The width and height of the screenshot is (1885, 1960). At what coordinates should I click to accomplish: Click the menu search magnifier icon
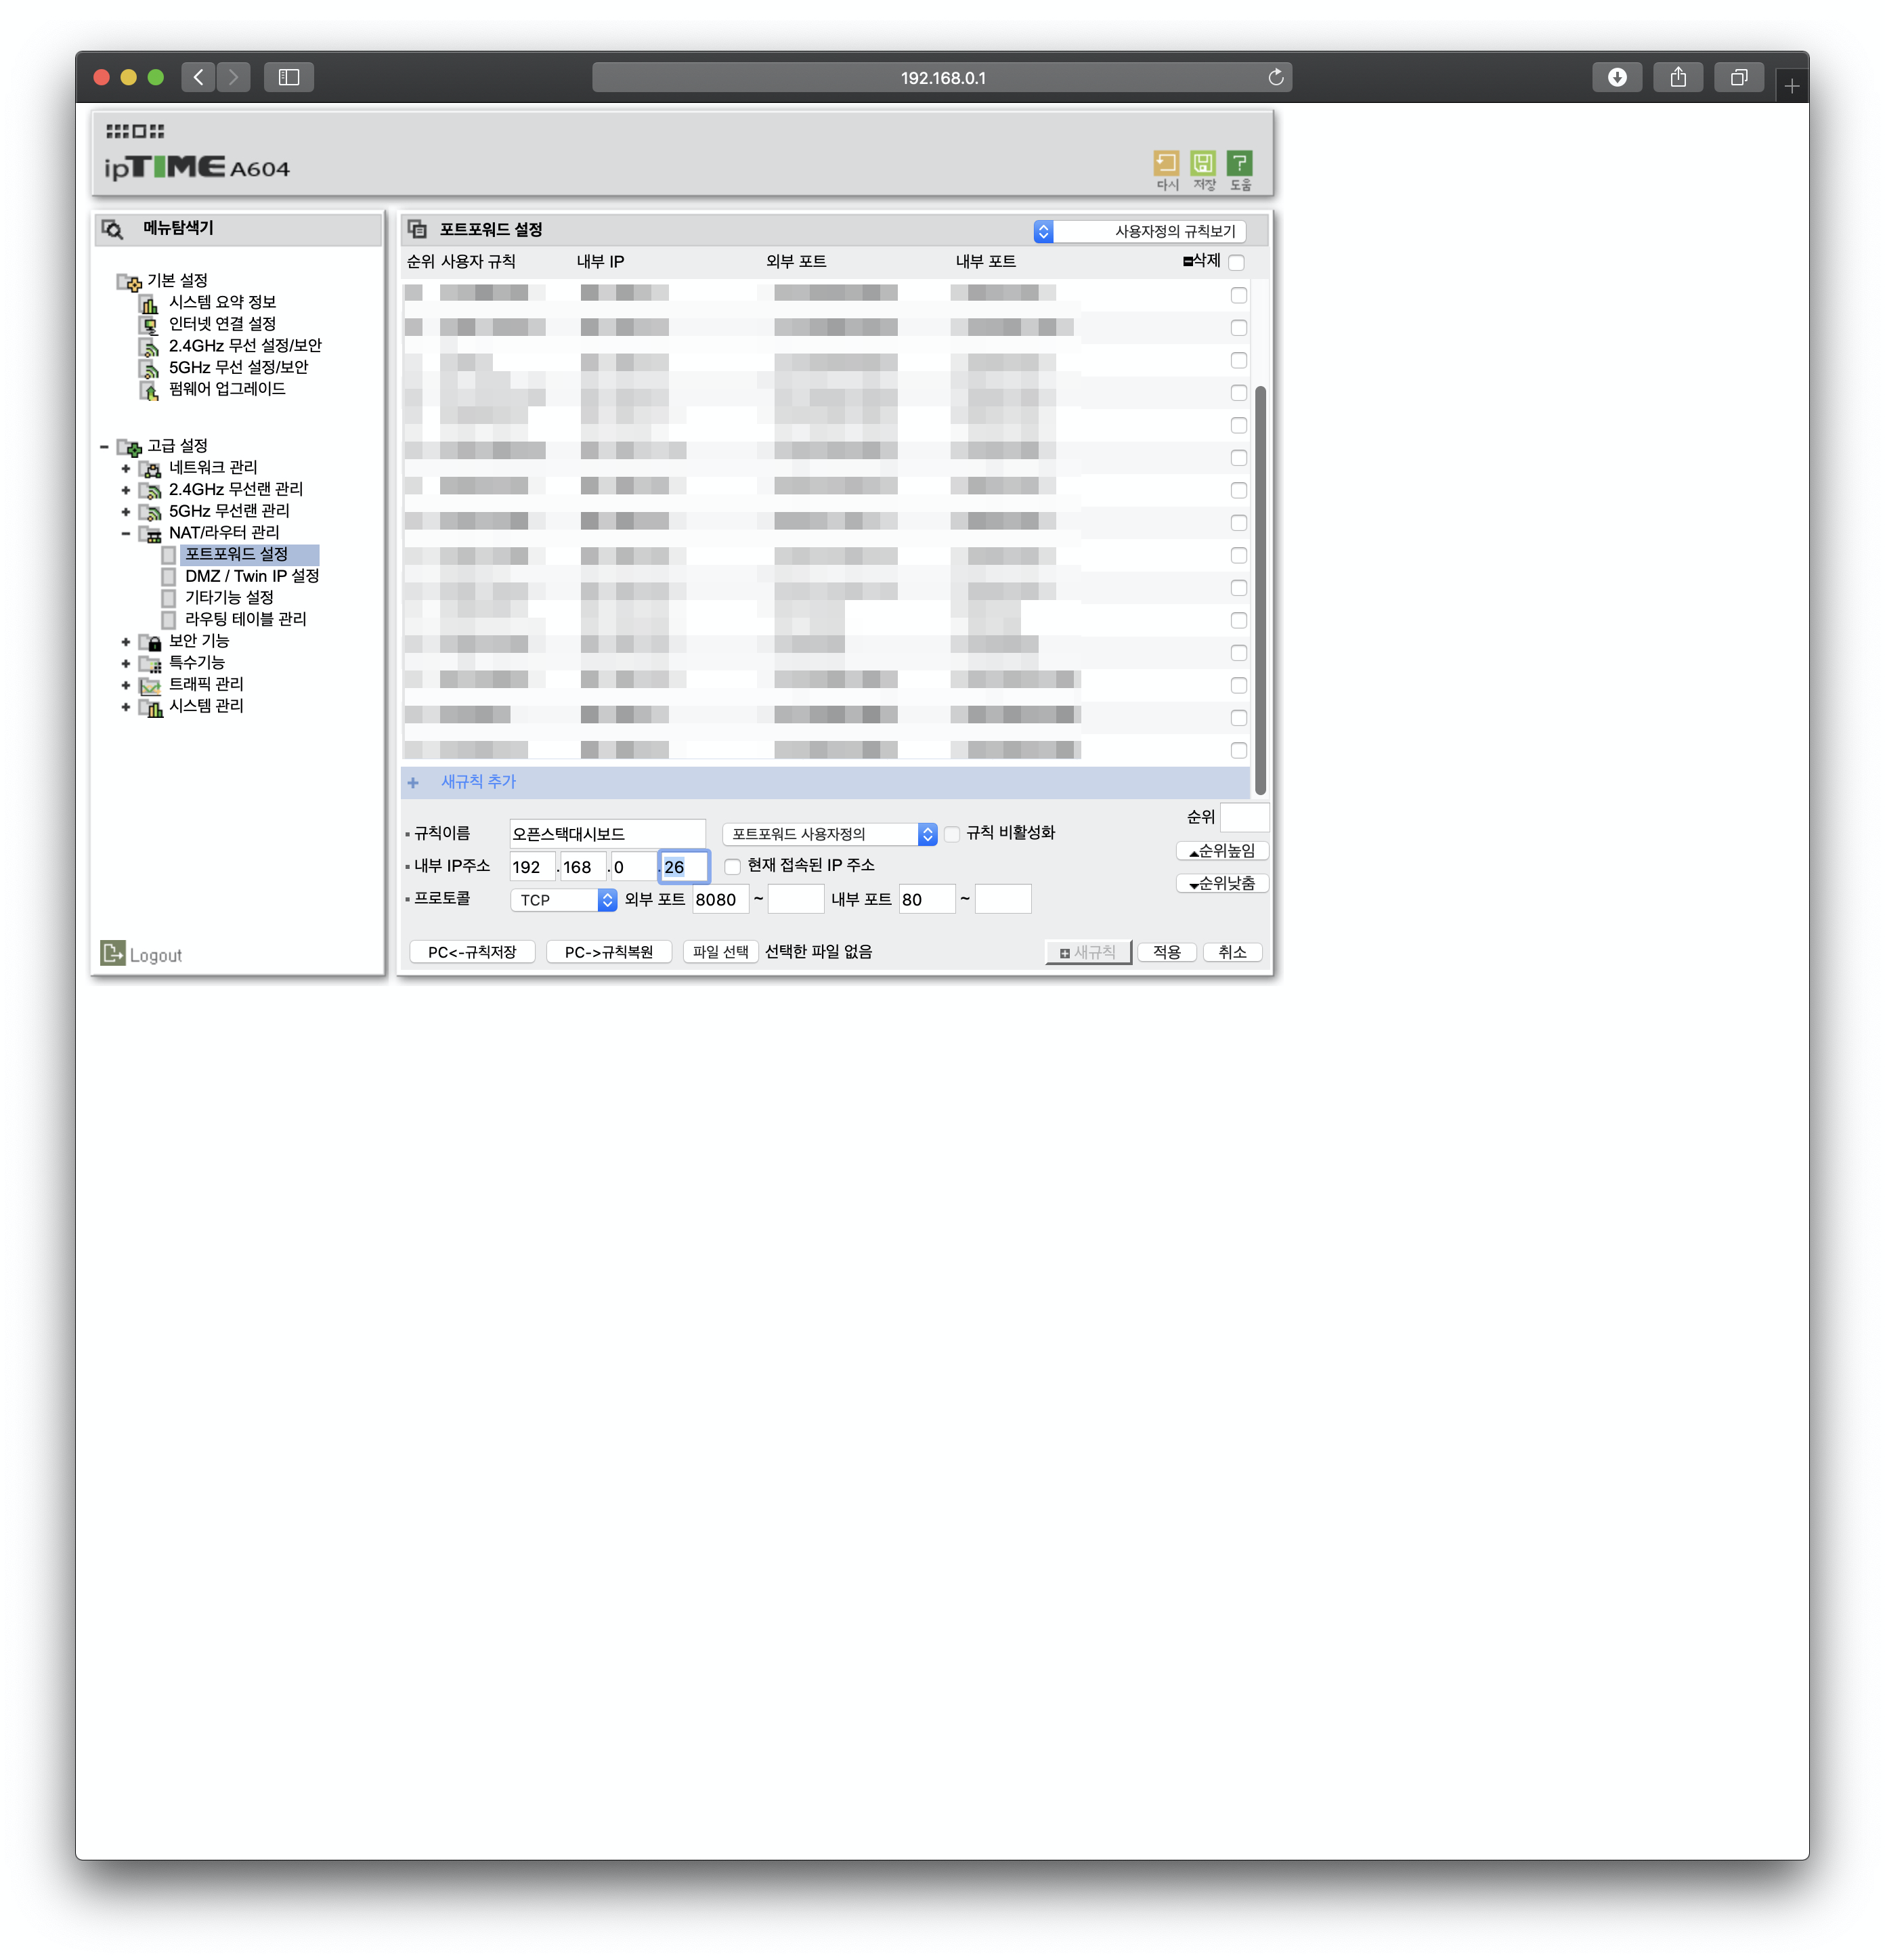point(113,229)
